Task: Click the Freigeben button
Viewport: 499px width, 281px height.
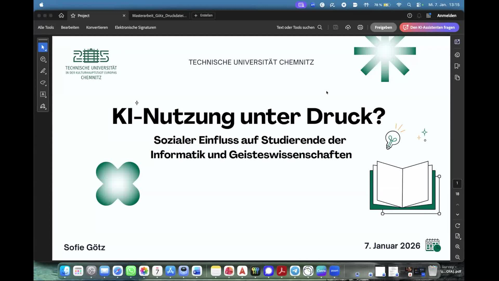Action: point(383,27)
